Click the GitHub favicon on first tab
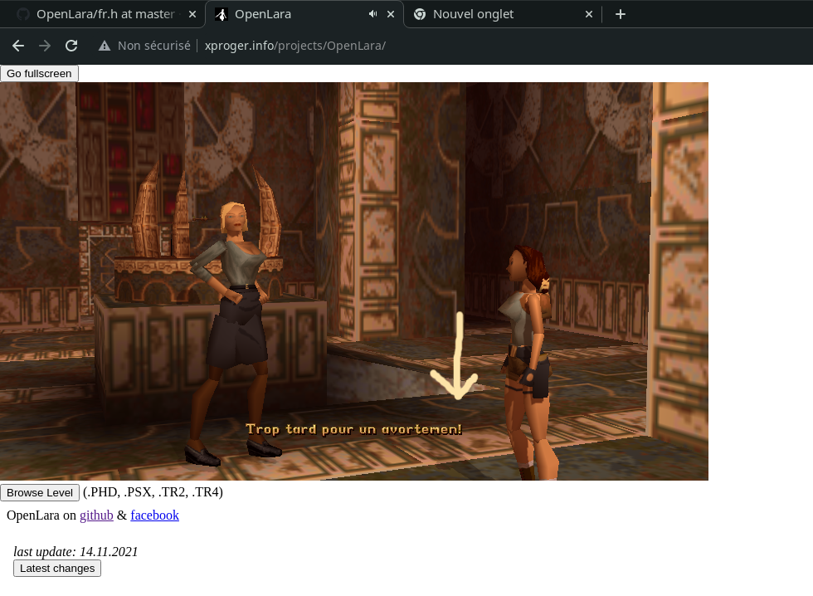This screenshot has height=596, width=813. pyautogui.click(x=23, y=14)
